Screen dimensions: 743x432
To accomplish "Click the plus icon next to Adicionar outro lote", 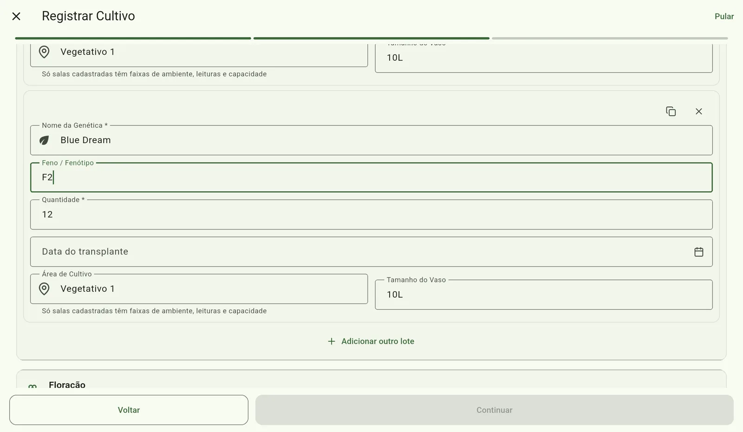I will tap(331, 341).
